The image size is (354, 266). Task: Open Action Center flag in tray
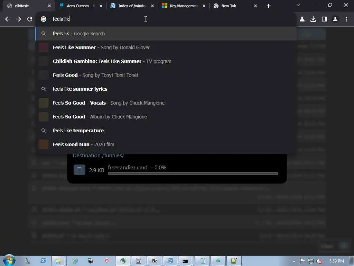pyautogui.click(x=302, y=261)
